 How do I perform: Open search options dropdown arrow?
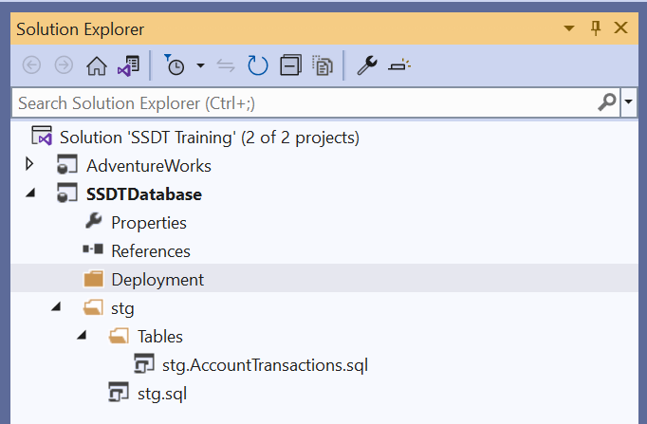tap(630, 101)
